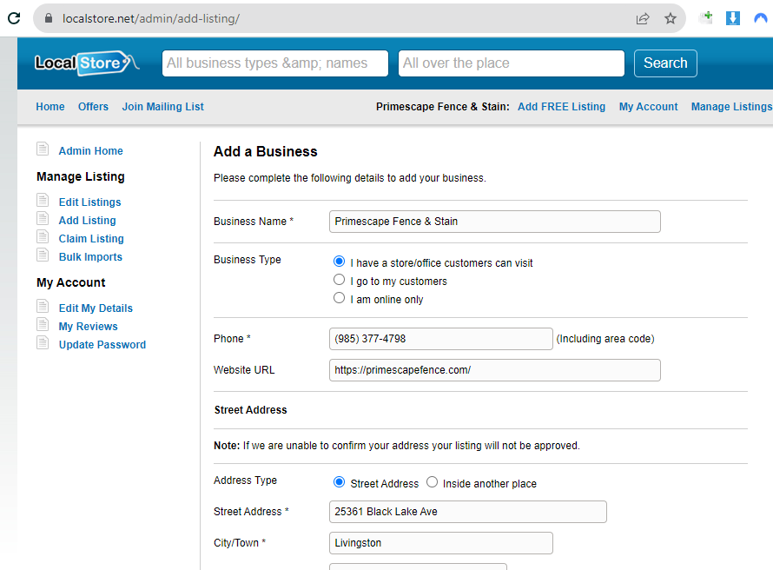Open My Reviews sidebar link
This screenshot has height=570, width=773.
coord(89,327)
